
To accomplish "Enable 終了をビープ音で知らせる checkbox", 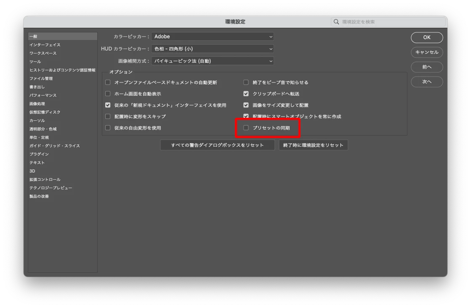I will point(246,82).
